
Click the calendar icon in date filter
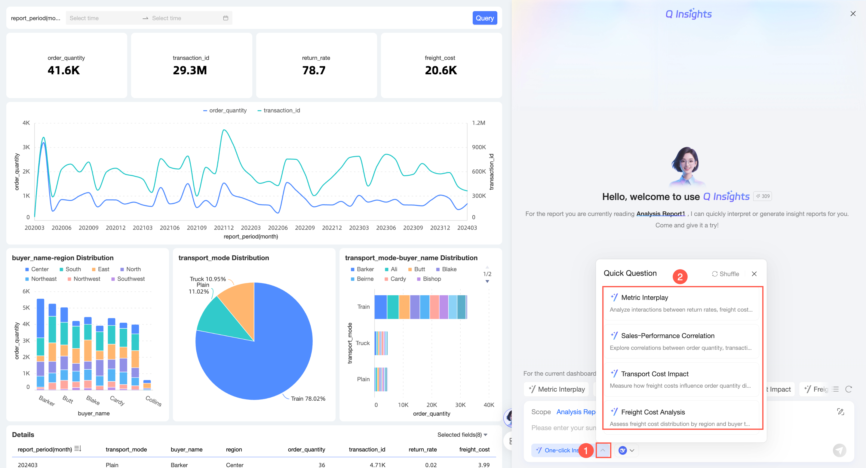226,18
